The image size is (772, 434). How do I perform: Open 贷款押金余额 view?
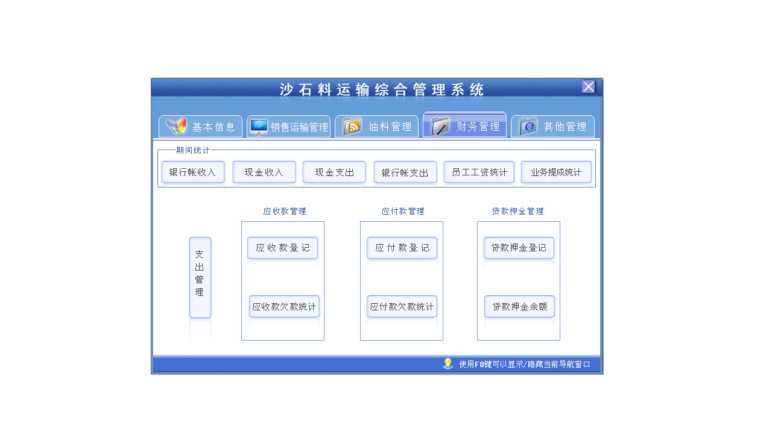click(x=519, y=306)
